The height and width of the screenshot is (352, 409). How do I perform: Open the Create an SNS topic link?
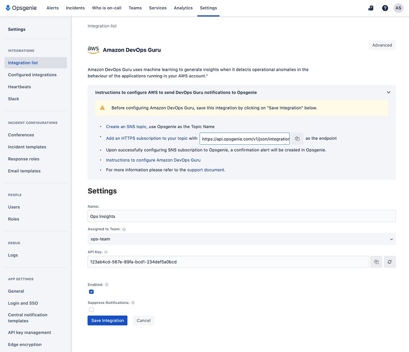[126, 127]
